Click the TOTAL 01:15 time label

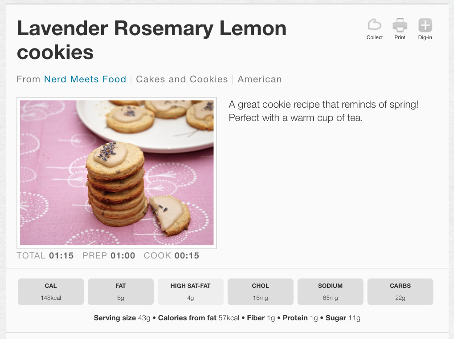45,255
